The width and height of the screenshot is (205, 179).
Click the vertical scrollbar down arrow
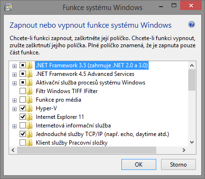click(192, 142)
